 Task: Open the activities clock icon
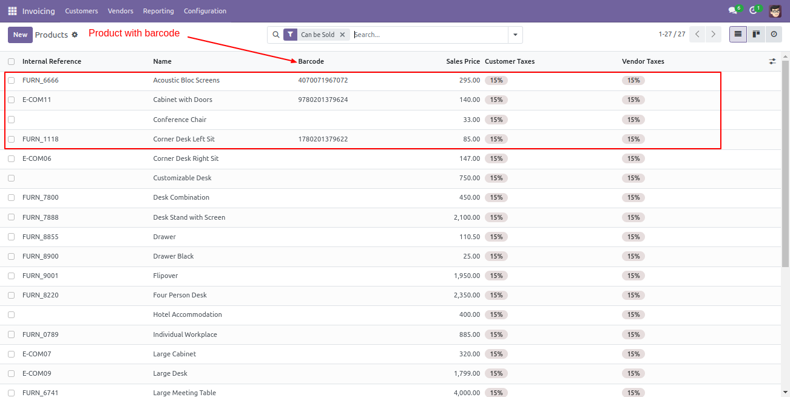755,10
